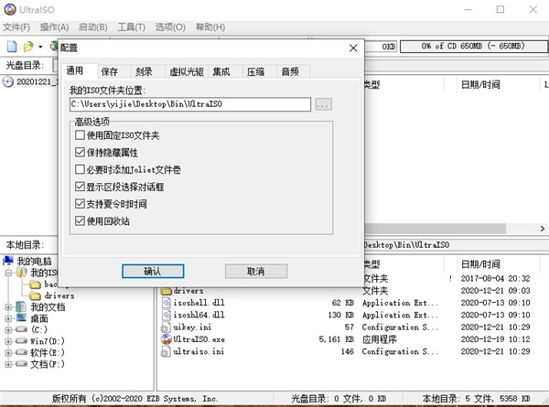This screenshot has width=549, height=407.
Task: Expand the 桌面 tree node
Action: pos(8,318)
